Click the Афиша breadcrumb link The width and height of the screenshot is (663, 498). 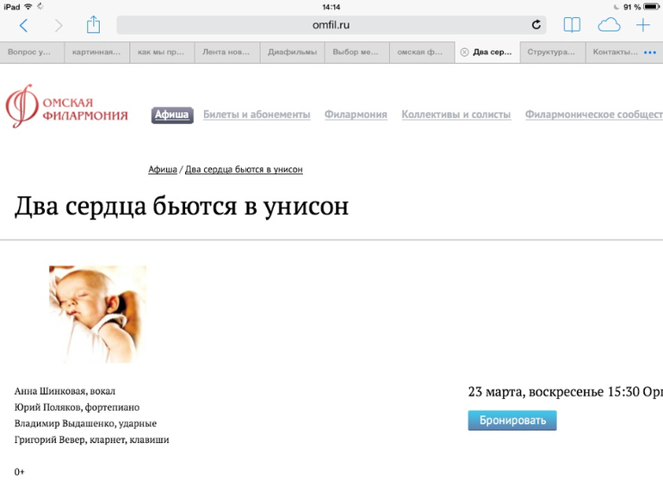(x=163, y=169)
